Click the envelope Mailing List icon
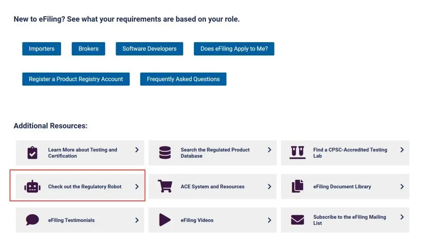 [x=297, y=220]
